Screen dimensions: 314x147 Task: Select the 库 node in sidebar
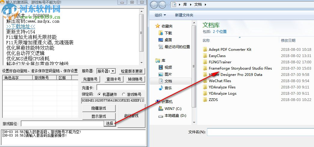click(x=163, y=60)
